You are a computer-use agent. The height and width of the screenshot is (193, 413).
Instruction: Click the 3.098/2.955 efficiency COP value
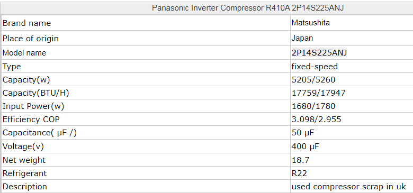click(316, 120)
